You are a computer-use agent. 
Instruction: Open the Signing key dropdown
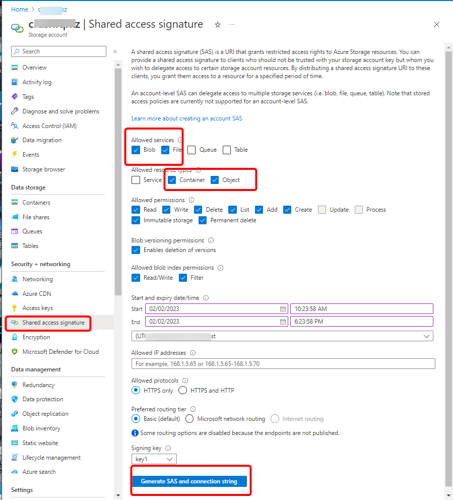[154, 459]
